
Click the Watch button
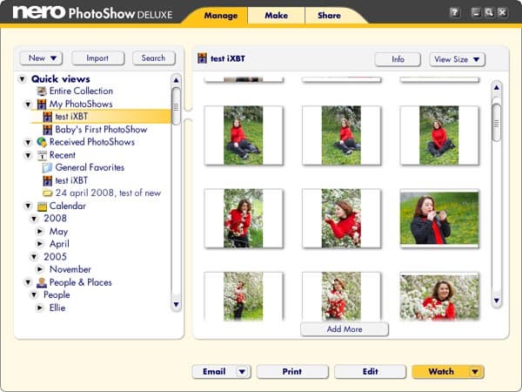click(441, 372)
